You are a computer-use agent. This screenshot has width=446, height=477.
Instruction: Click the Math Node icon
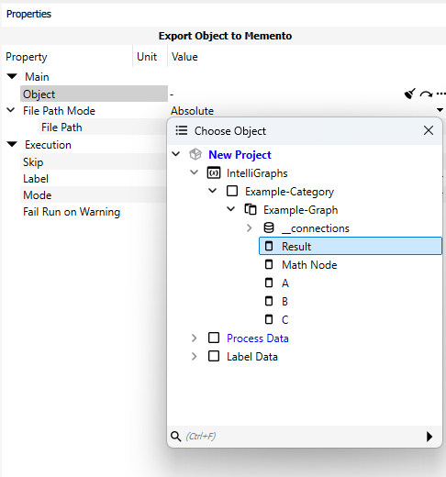[x=269, y=264]
